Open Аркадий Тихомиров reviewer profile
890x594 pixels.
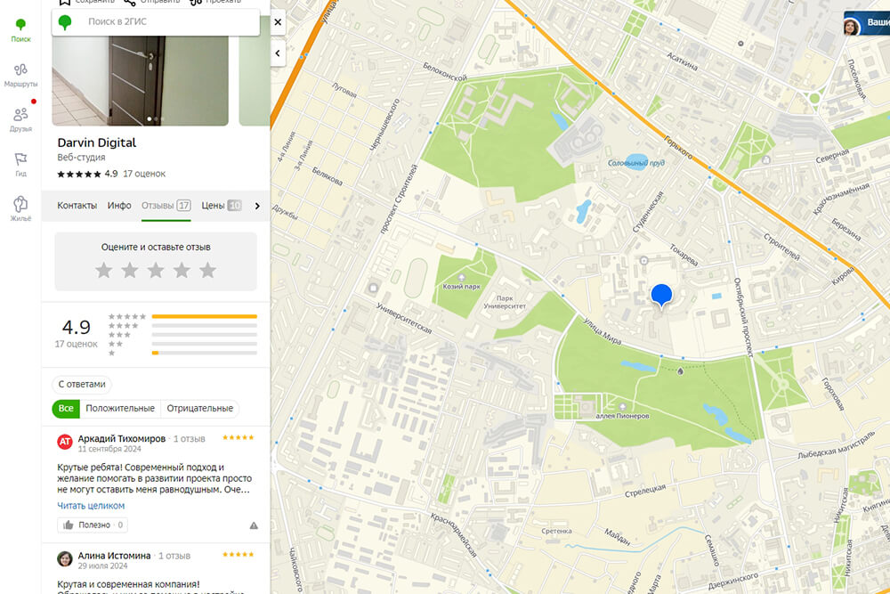tap(121, 438)
